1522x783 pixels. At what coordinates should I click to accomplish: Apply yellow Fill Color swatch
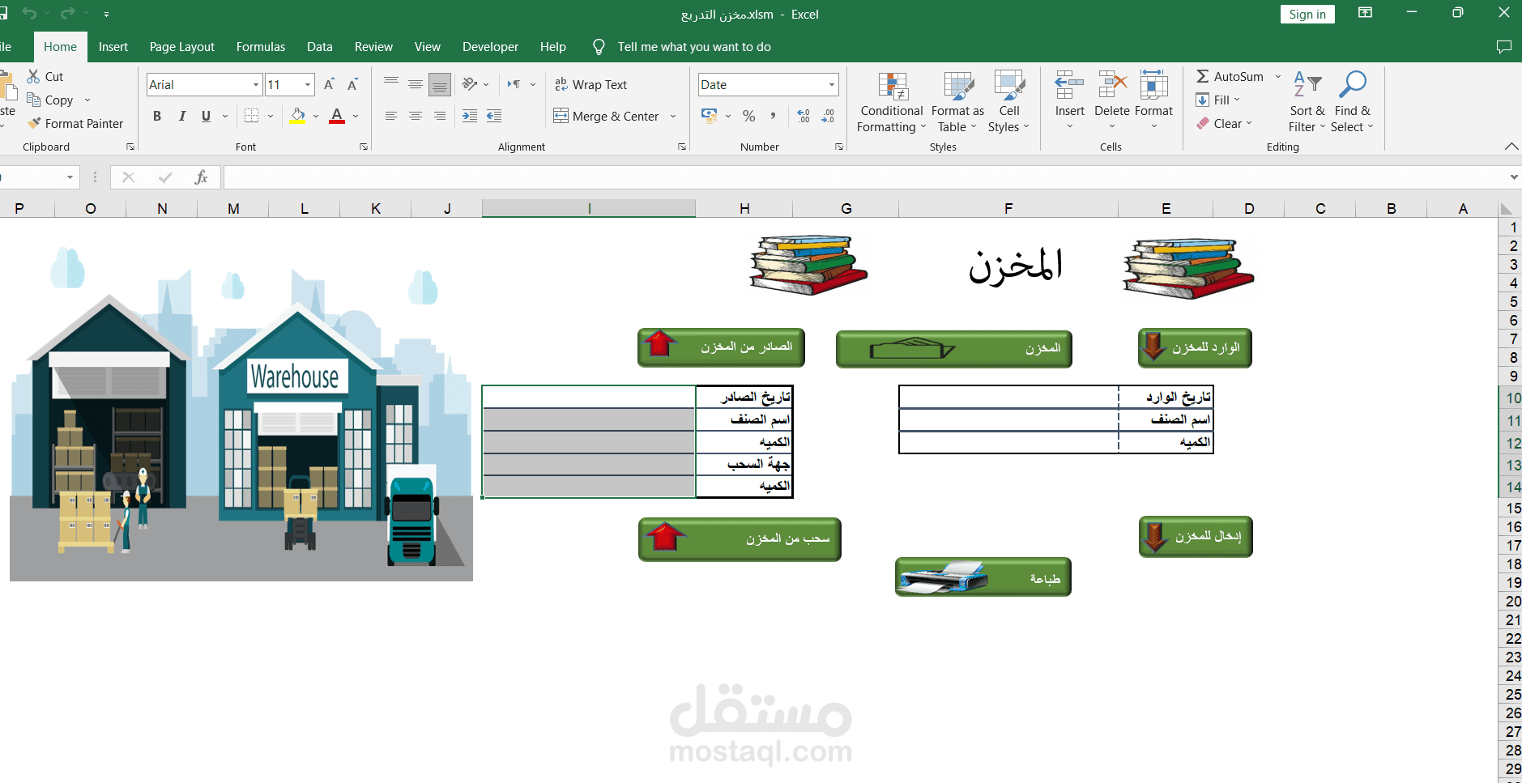[298, 116]
